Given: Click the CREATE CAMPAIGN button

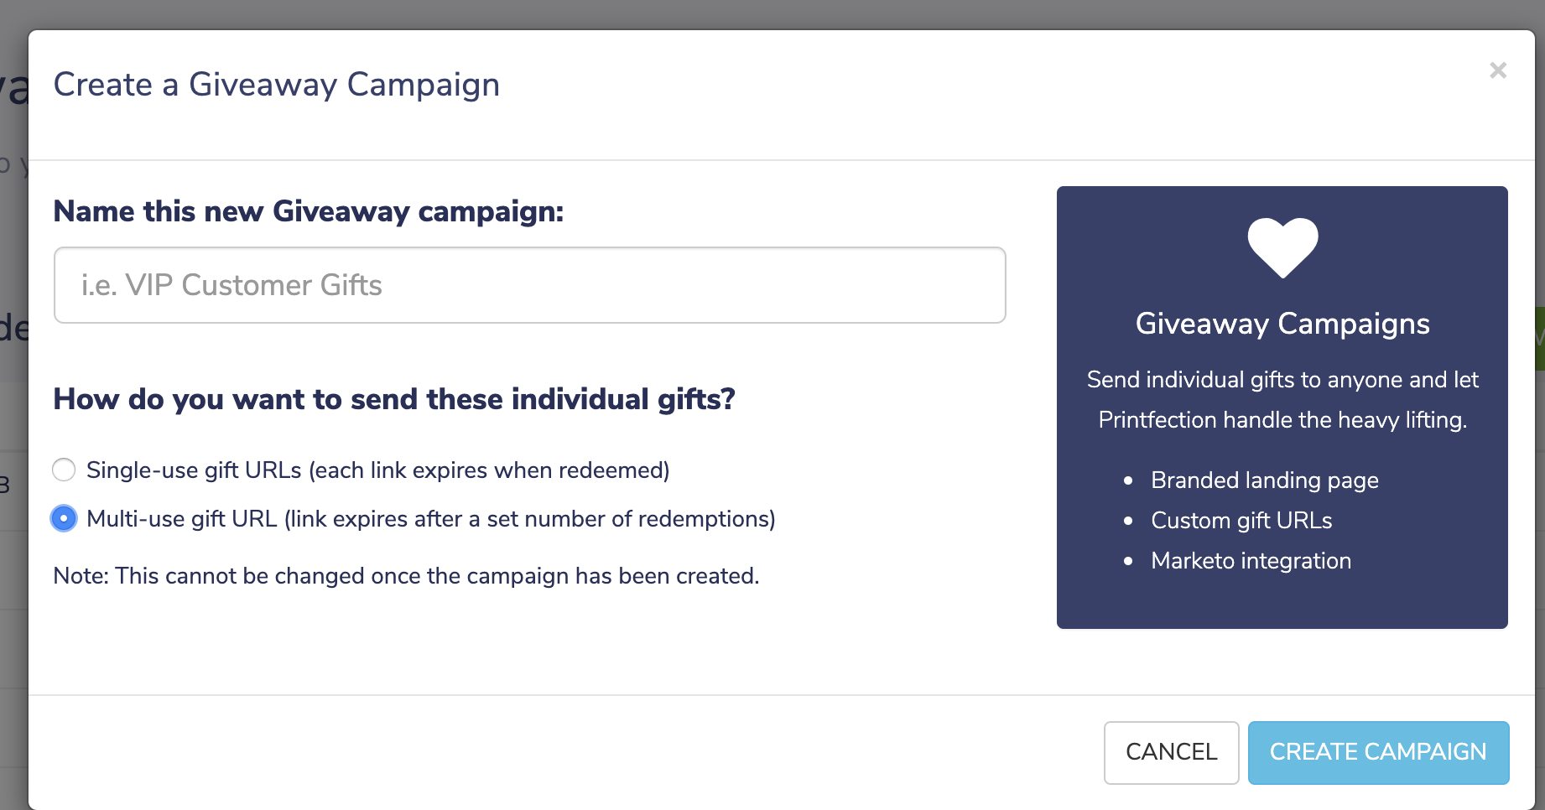Looking at the screenshot, I should click(x=1378, y=752).
